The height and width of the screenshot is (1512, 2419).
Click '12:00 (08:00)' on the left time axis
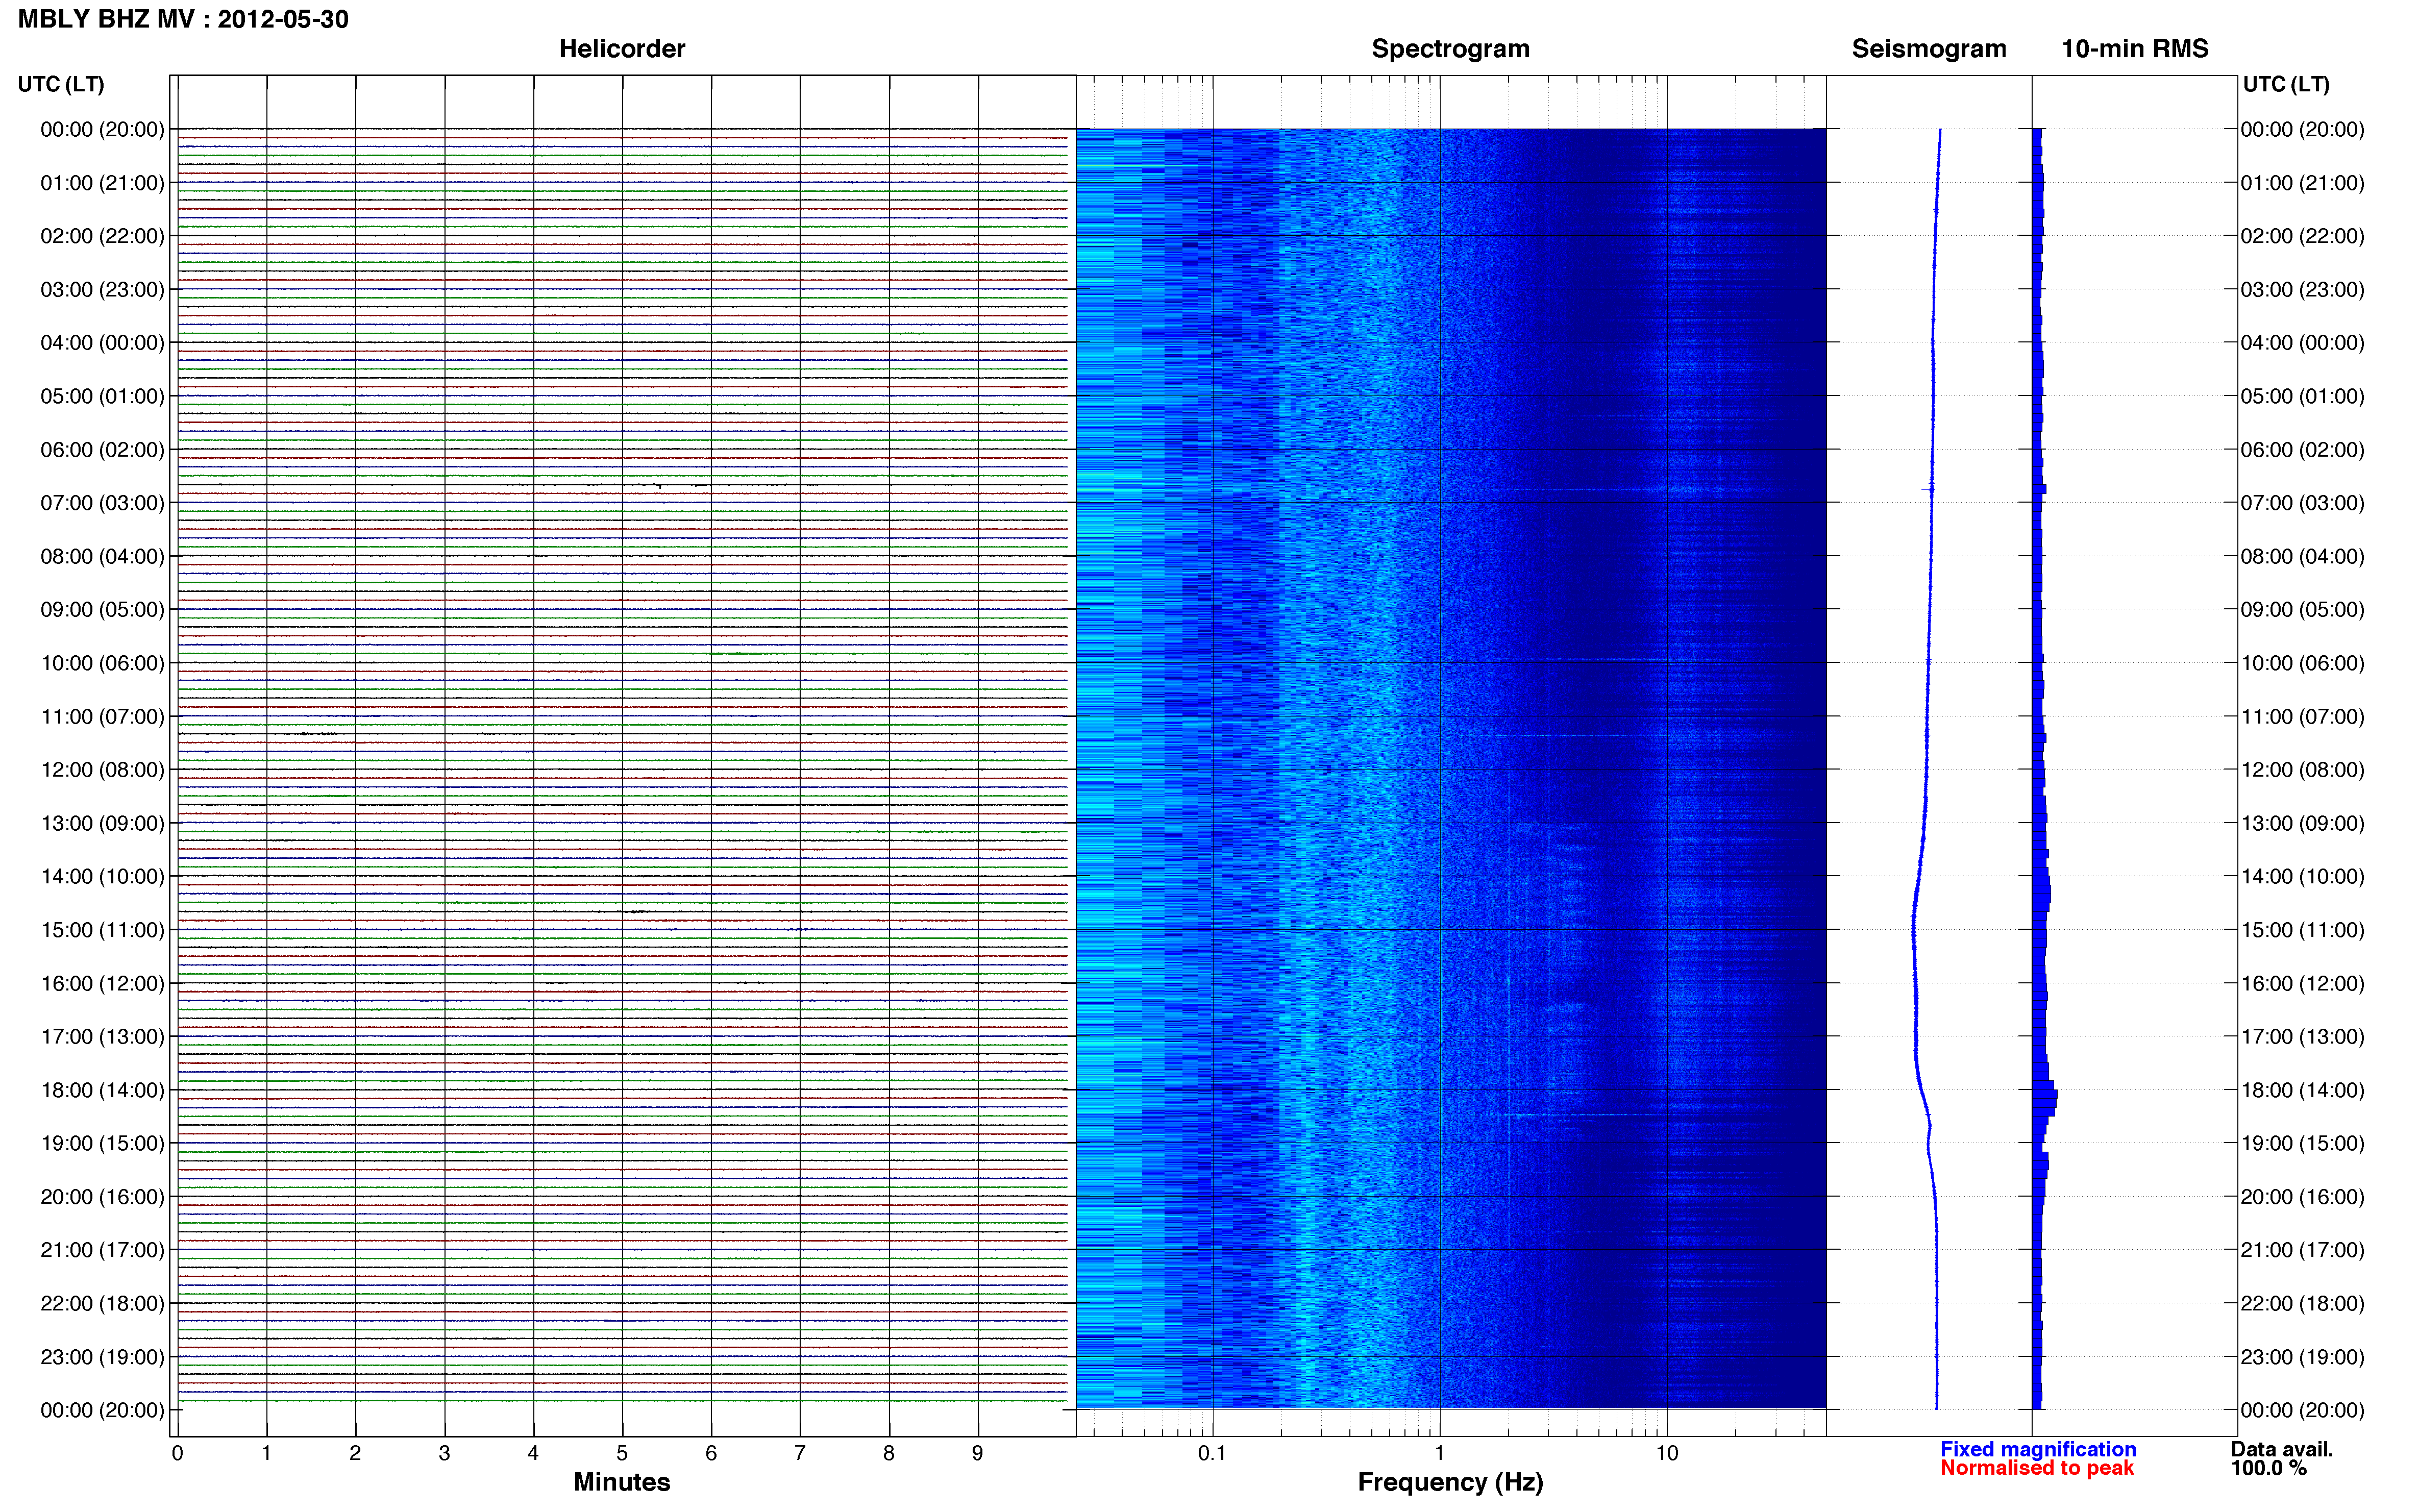[x=102, y=770]
